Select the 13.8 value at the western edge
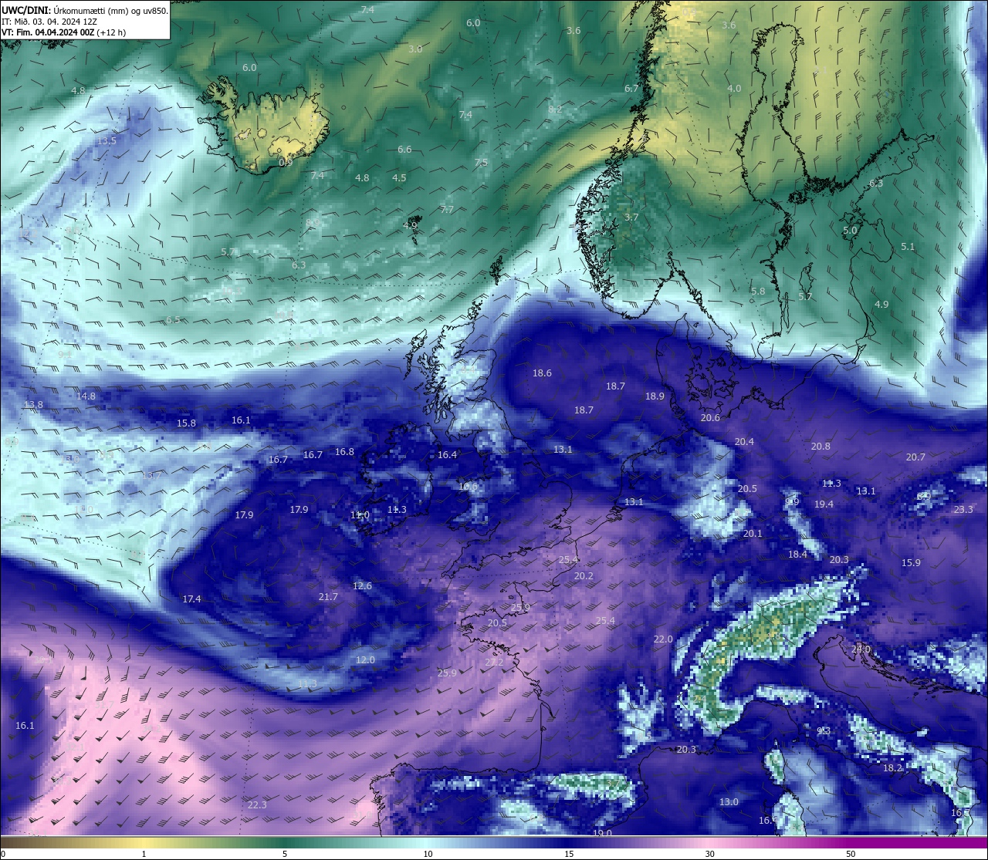This screenshot has height=860, width=988. pyautogui.click(x=33, y=404)
